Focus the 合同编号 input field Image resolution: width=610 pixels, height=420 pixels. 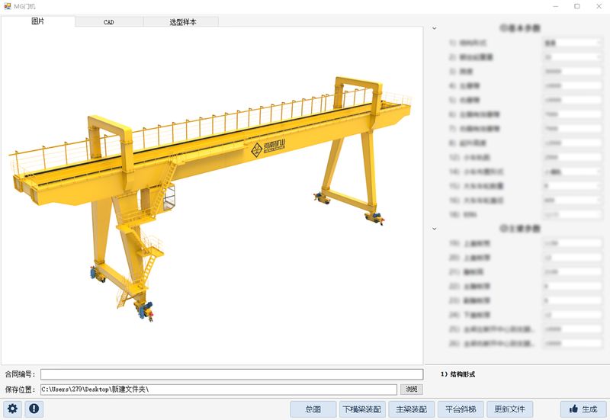(x=232, y=374)
